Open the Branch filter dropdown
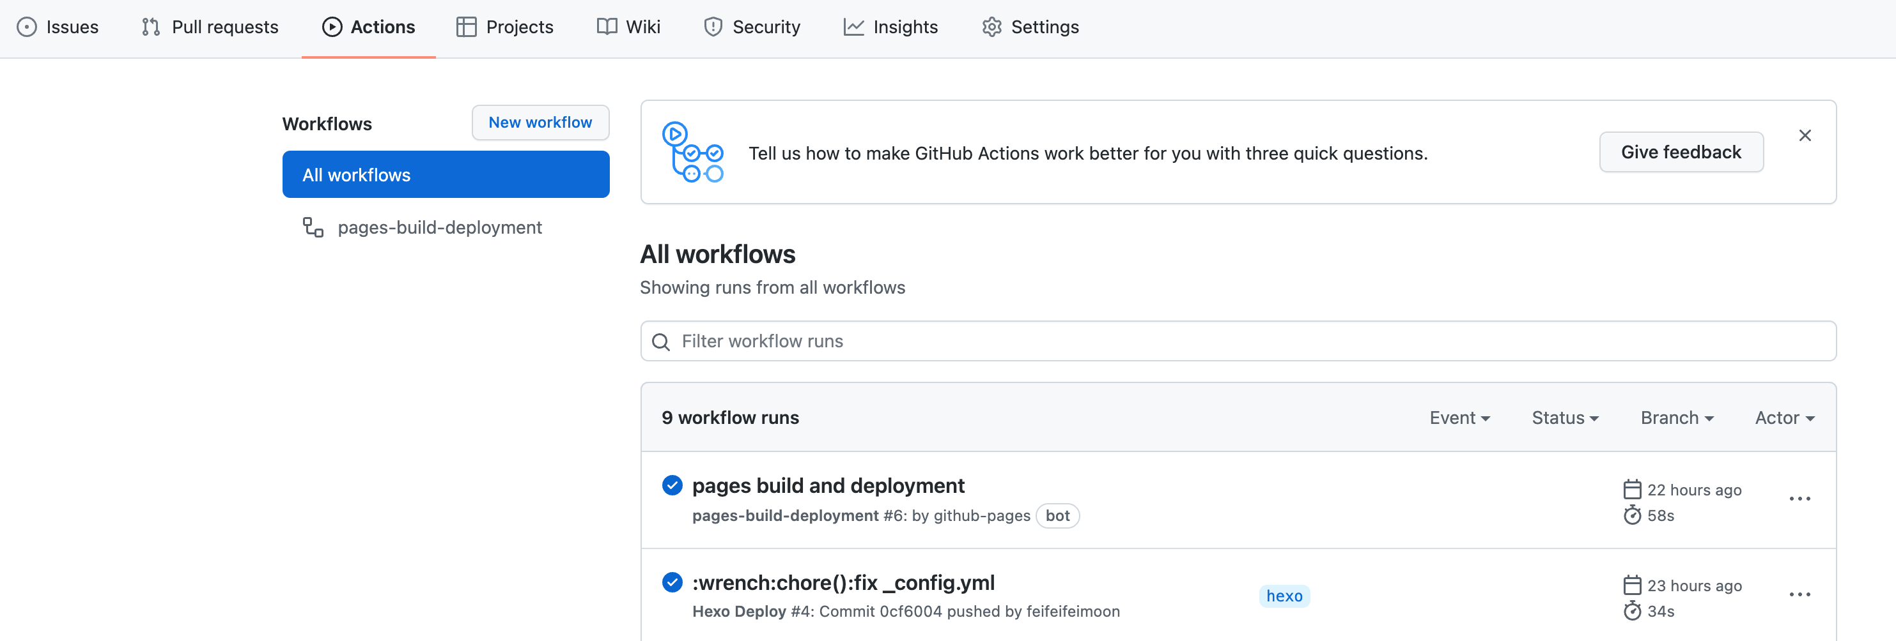1896x641 pixels. pos(1676,418)
